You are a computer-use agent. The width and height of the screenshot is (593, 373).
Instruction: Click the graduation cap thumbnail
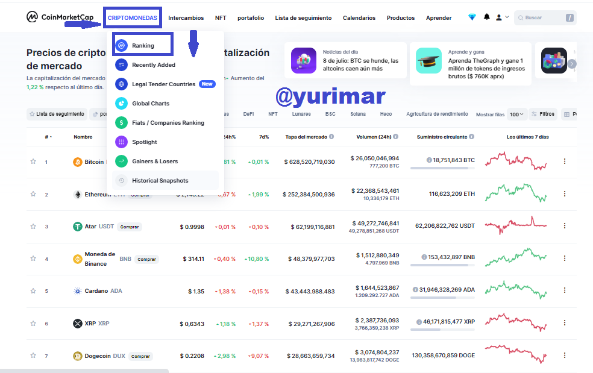point(428,60)
